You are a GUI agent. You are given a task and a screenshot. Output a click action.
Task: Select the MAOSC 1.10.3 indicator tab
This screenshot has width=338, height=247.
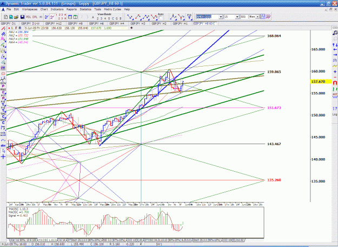47,240
